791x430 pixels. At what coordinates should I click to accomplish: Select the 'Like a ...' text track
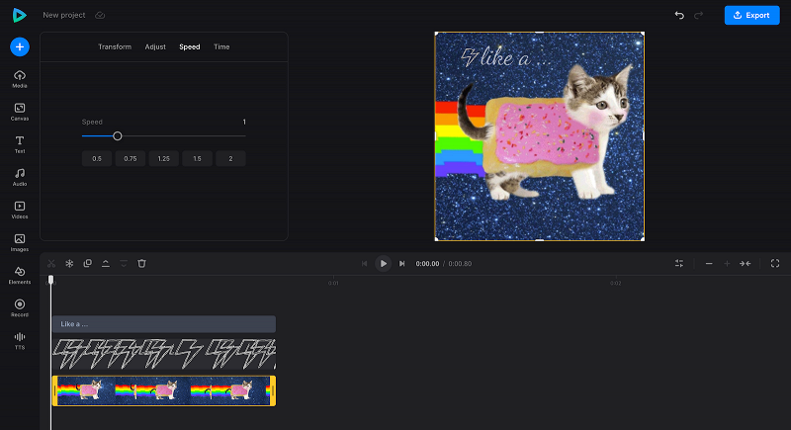pos(164,323)
